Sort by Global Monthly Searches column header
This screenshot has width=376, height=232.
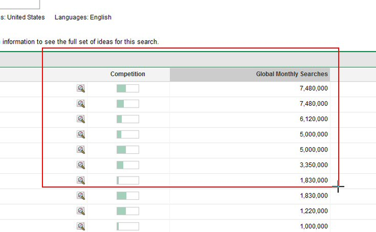[291, 74]
